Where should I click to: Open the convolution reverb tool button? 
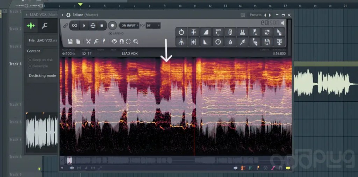[x=230, y=32]
